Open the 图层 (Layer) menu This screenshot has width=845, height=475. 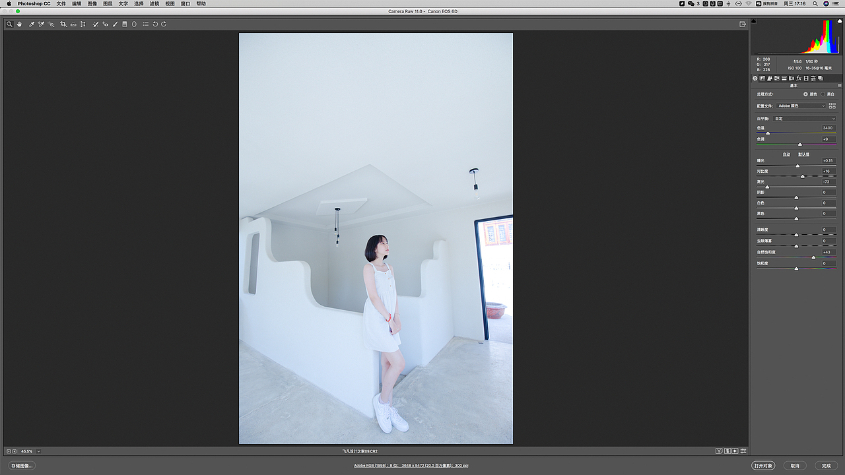coord(108,4)
